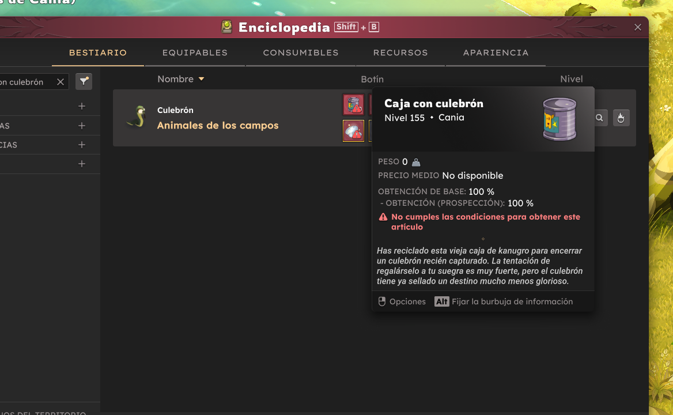Click the Nivel 155 Cania text
The image size is (673, 415).
click(x=424, y=118)
